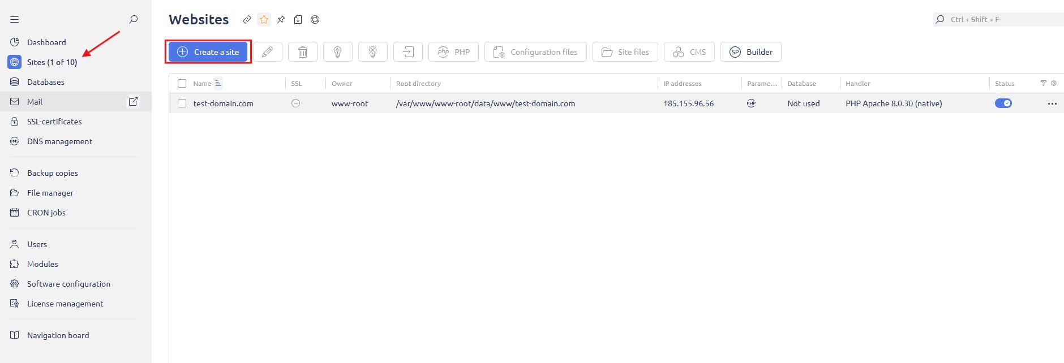Click the IP addresses column header
1064x363 pixels.
pyautogui.click(x=683, y=84)
